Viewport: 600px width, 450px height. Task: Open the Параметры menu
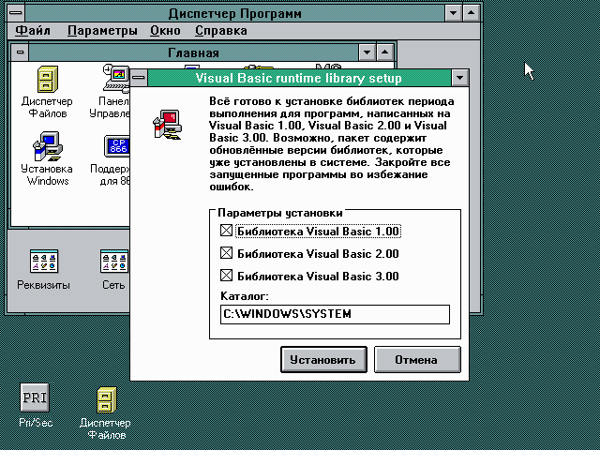click(102, 31)
